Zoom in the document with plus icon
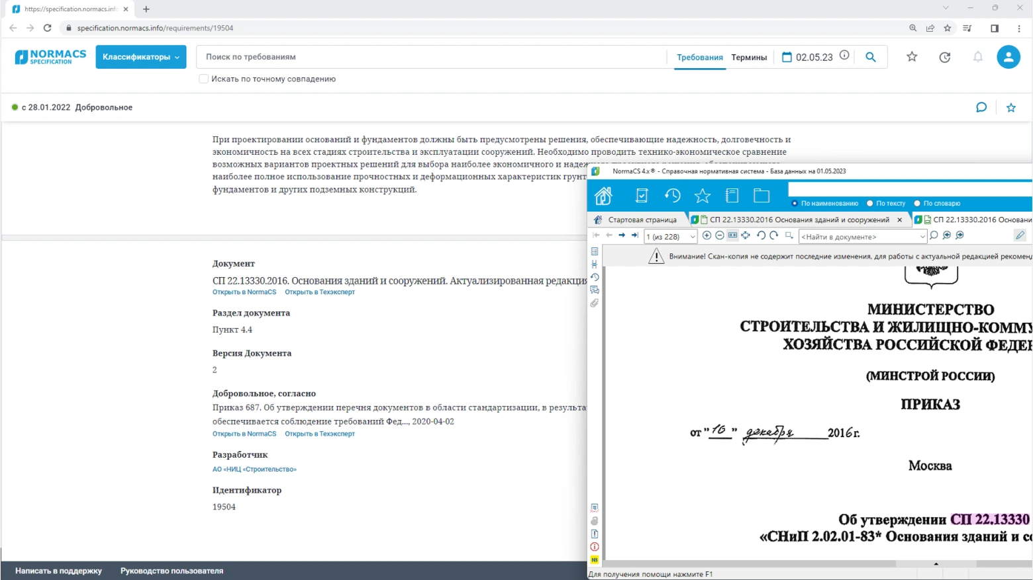 pos(707,235)
